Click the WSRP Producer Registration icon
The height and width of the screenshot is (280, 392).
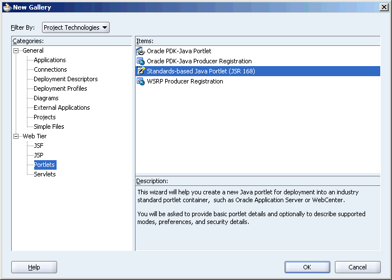tap(141, 81)
